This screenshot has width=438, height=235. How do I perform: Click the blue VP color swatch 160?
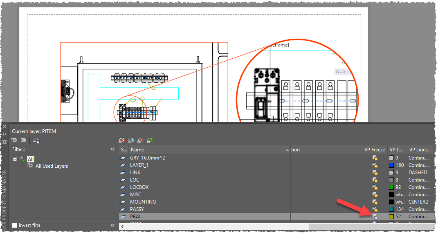click(391, 165)
